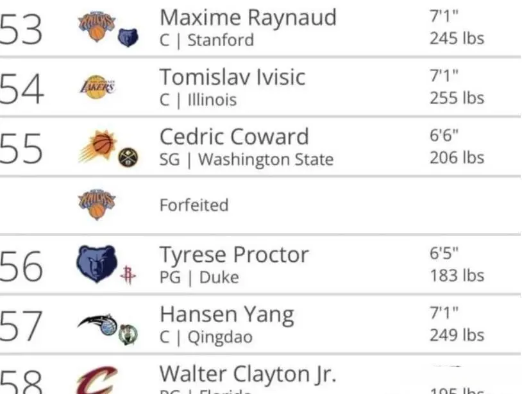Click the Knicks logo on the Forfeited row
Image resolution: width=522 pixels, height=394 pixels.
pos(97,205)
